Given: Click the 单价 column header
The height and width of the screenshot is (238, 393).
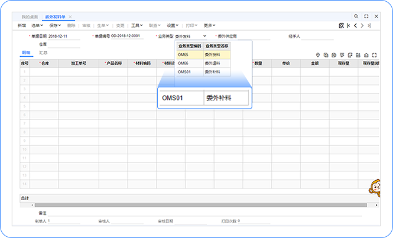Looking at the screenshot, I should coord(286,63).
